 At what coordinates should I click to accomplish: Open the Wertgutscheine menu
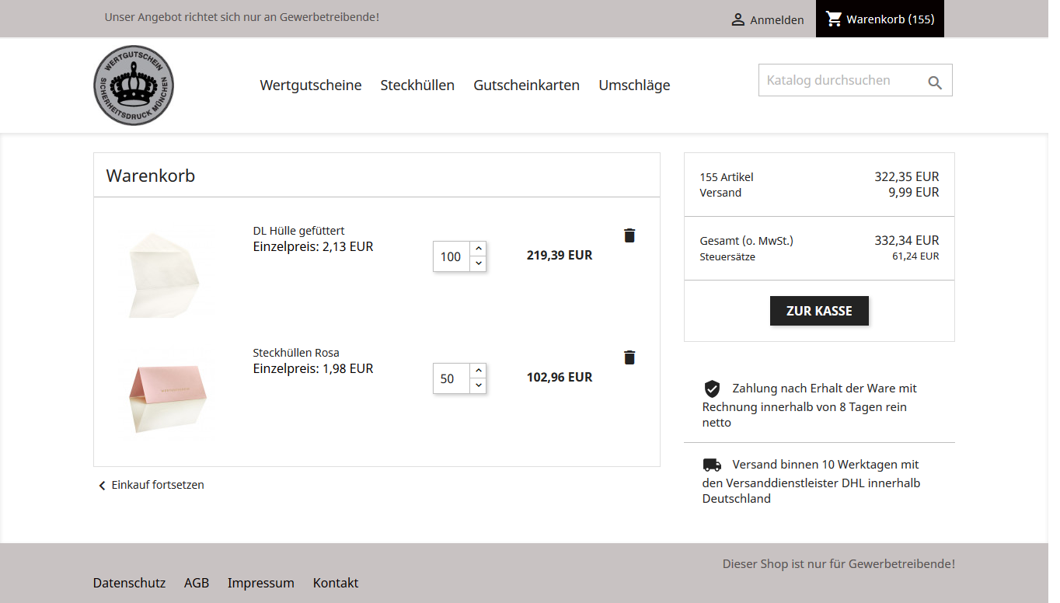point(311,85)
